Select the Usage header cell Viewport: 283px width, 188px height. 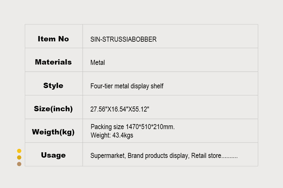point(53,155)
